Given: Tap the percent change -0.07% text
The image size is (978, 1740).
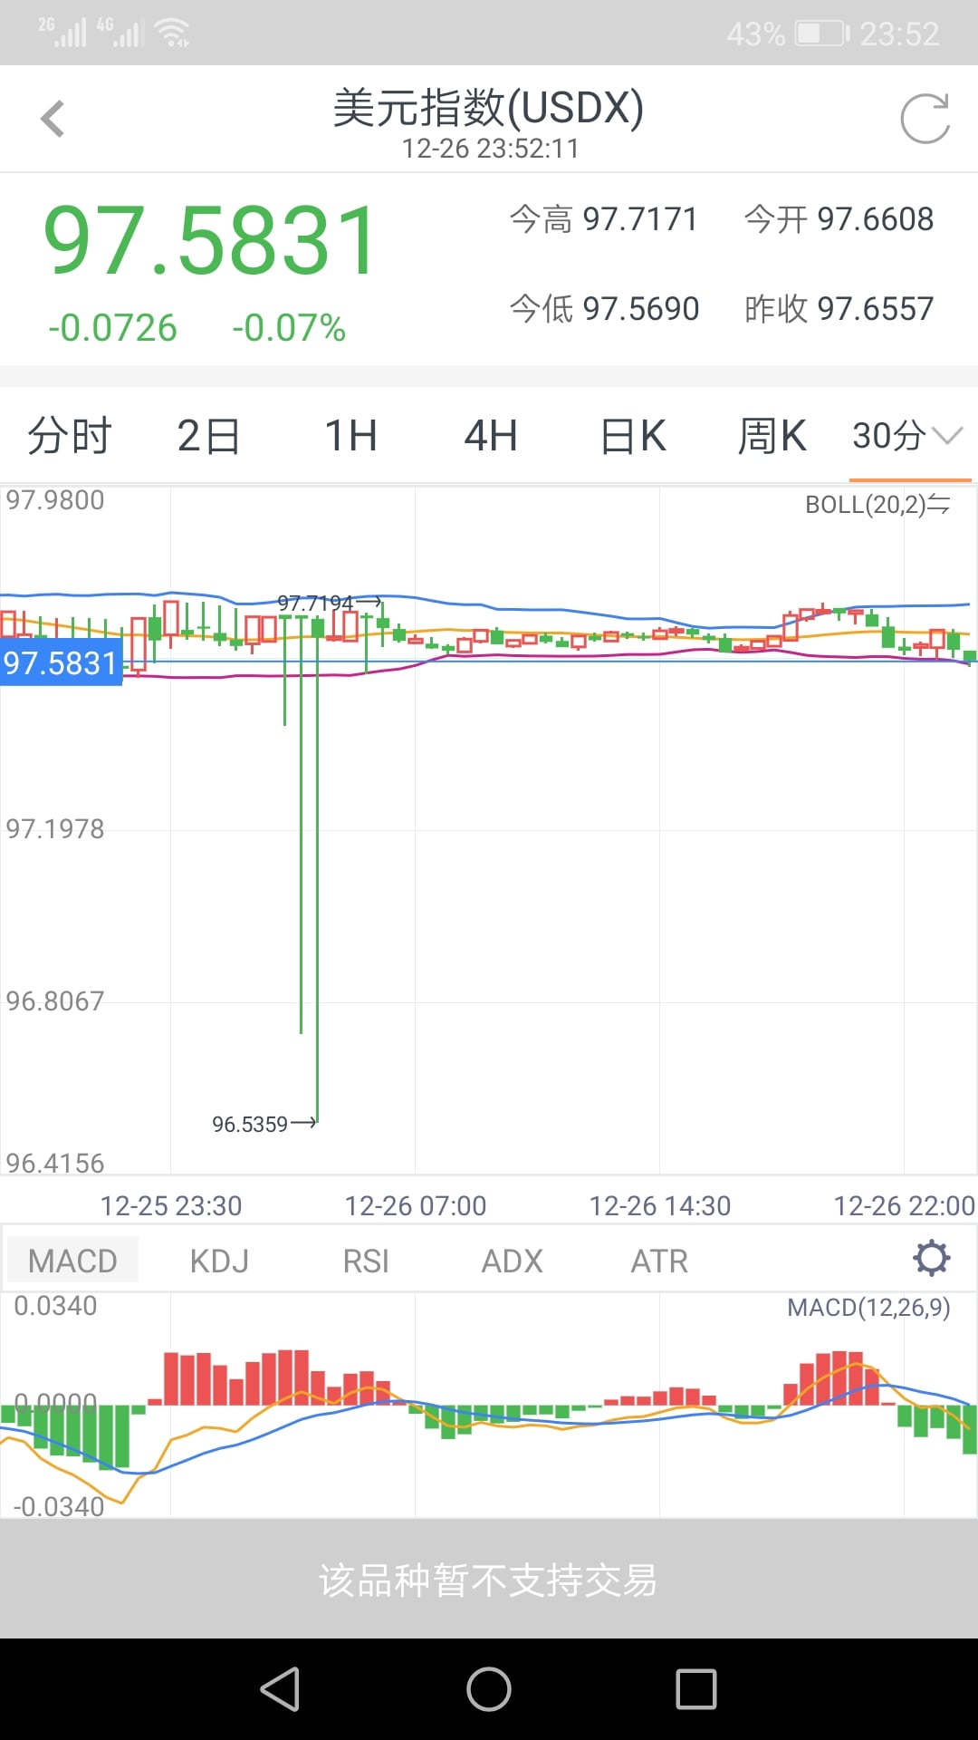Looking at the screenshot, I should coord(288,328).
